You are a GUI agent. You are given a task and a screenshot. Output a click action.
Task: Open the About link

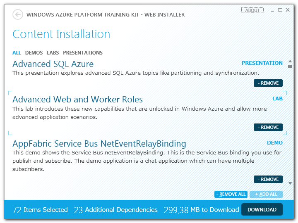(x=252, y=10)
